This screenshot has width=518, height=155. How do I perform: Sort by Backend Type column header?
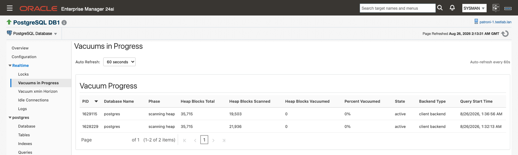click(x=432, y=101)
